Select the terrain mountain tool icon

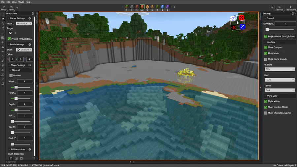[x=3, y=47]
